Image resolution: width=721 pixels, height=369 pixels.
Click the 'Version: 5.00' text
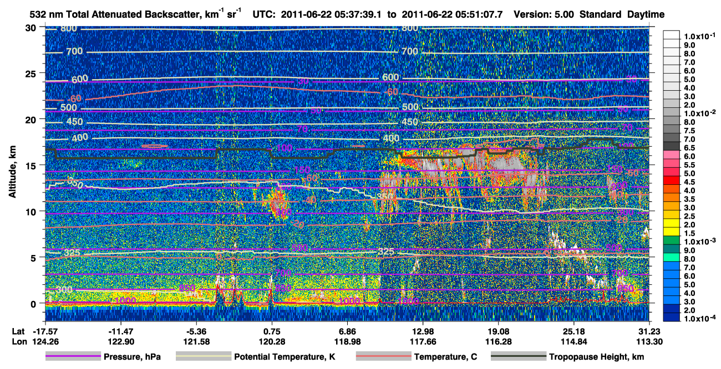click(545, 14)
